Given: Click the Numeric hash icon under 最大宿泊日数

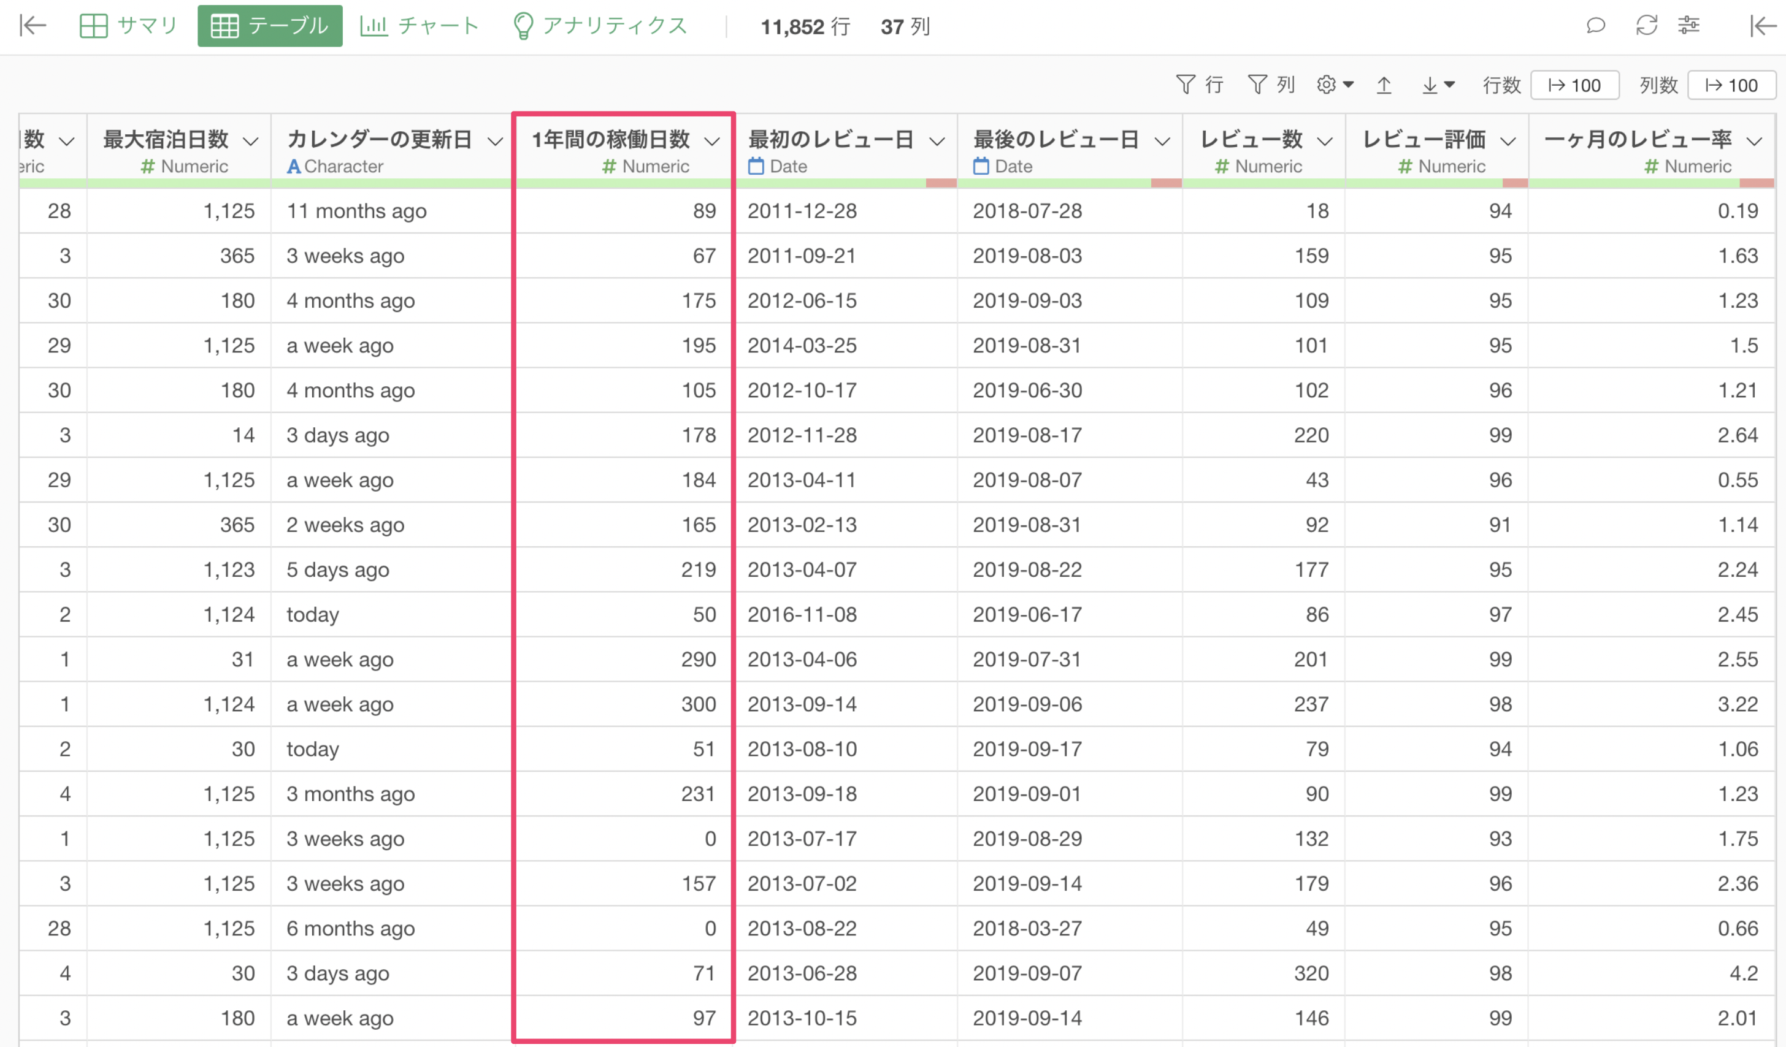Looking at the screenshot, I should tap(147, 167).
